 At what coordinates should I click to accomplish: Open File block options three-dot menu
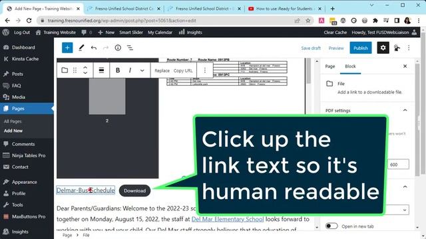point(205,70)
